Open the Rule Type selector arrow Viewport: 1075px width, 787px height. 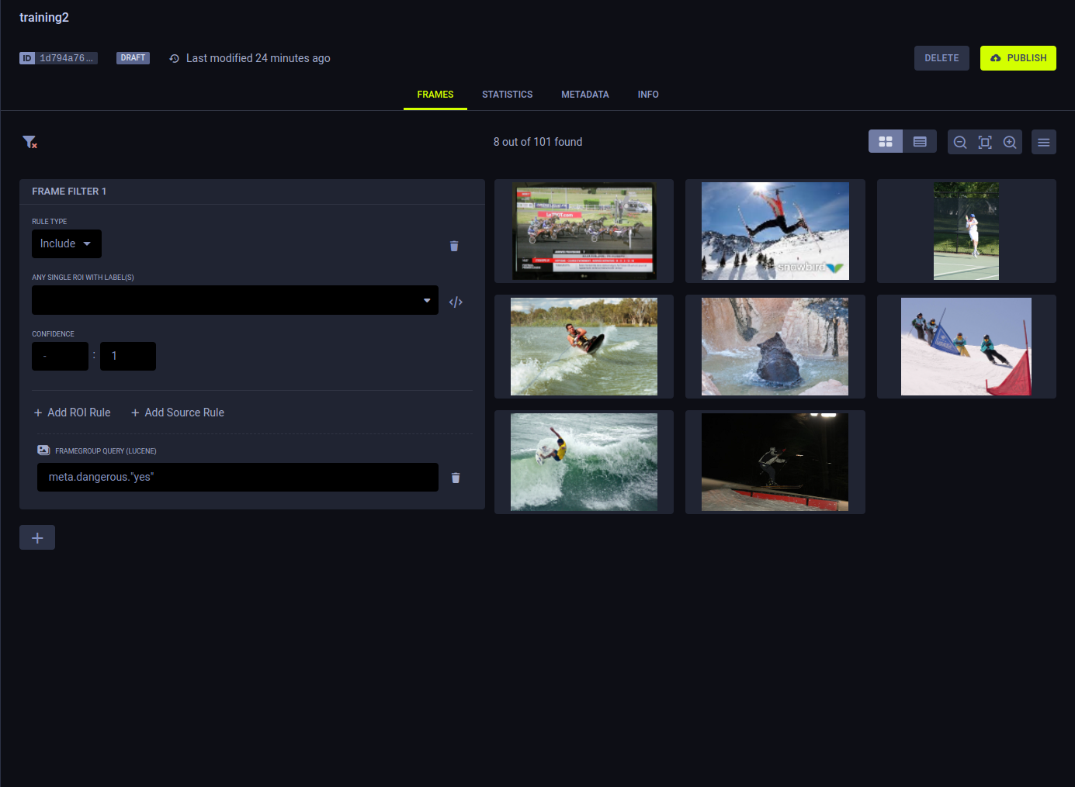point(85,243)
